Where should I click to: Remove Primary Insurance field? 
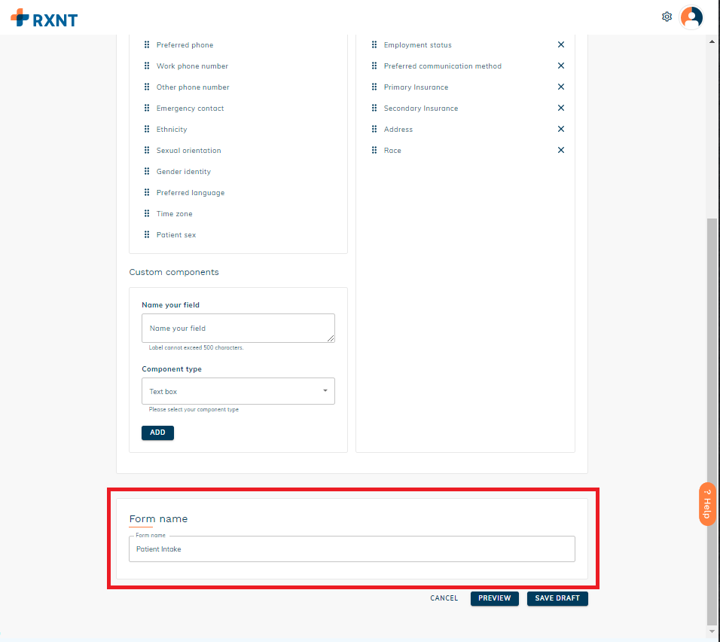[560, 87]
